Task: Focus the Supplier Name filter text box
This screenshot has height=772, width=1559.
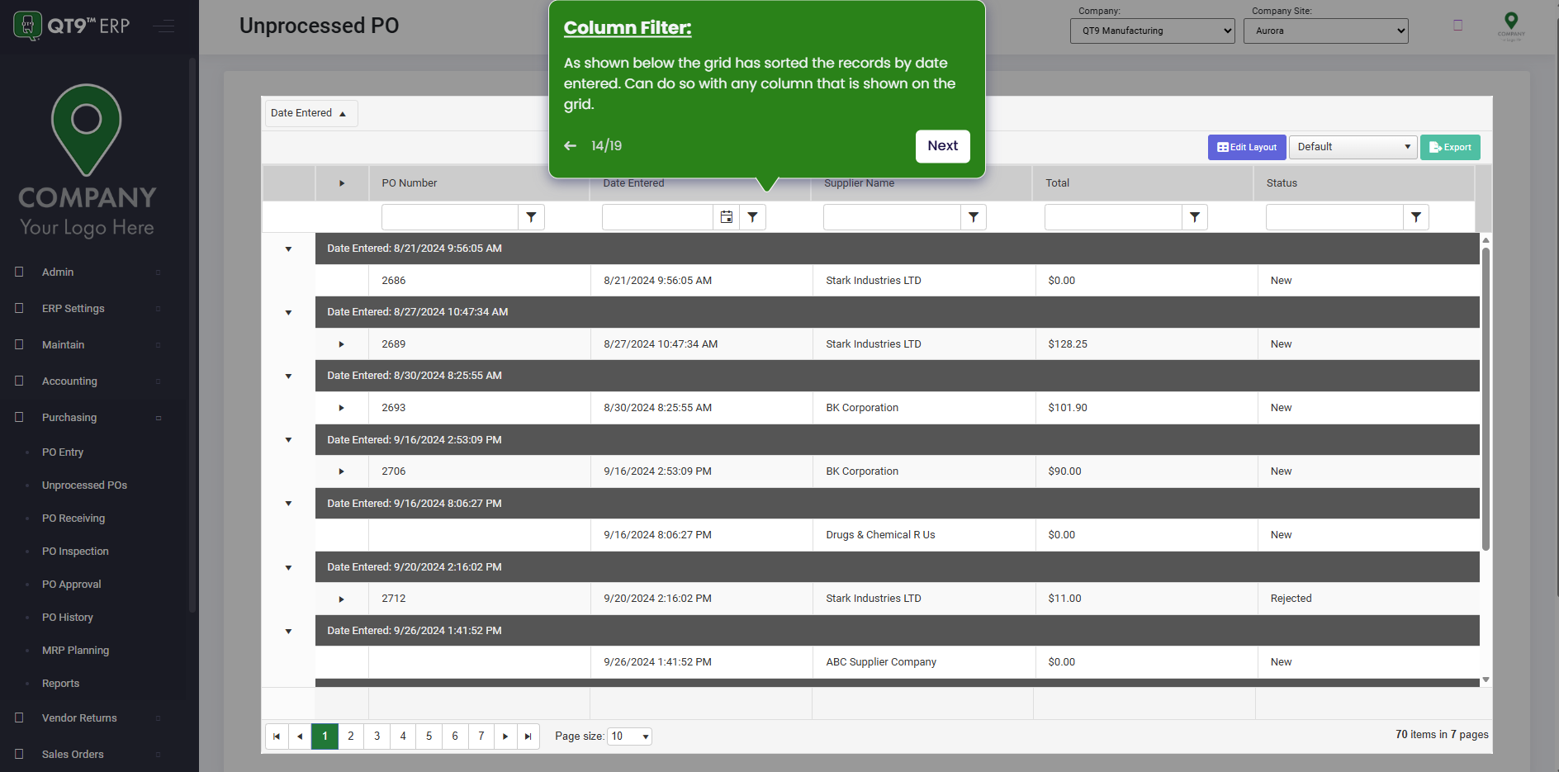Action: pyautogui.click(x=892, y=217)
